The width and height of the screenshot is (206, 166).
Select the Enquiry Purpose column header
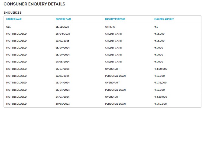(115, 19)
